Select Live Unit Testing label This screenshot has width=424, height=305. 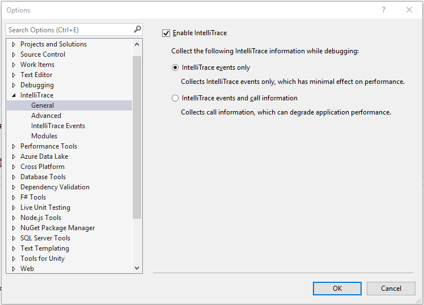coord(45,207)
